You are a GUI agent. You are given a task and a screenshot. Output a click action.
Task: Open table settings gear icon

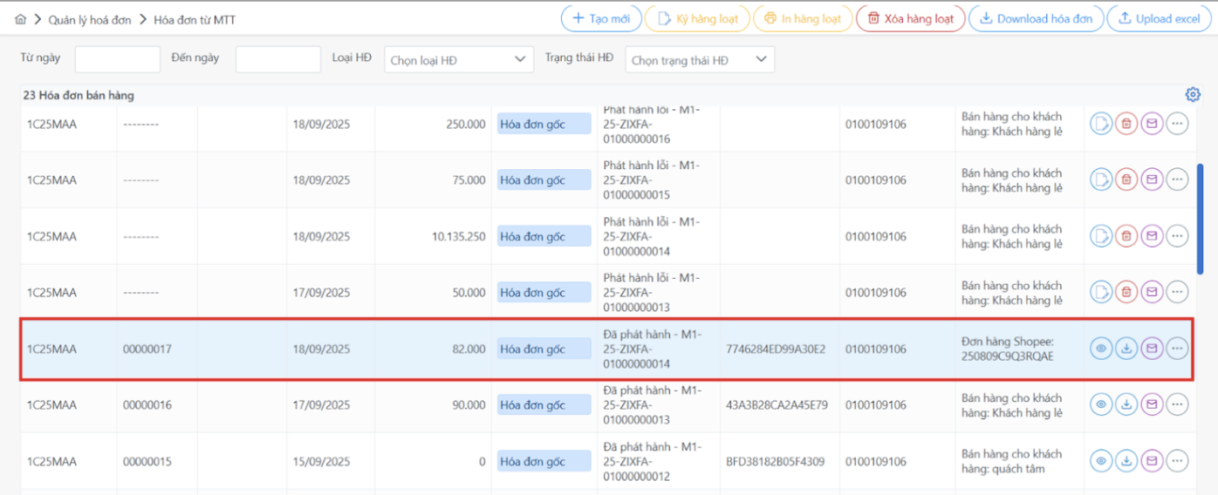tap(1193, 95)
